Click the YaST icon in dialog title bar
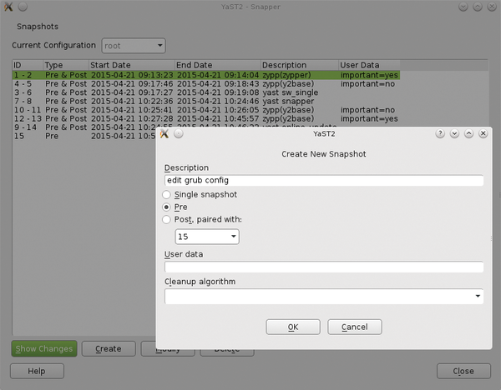 tap(164, 133)
